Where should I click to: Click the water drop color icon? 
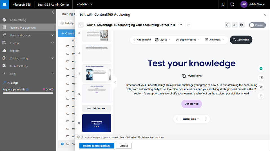[x=261, y=96]
